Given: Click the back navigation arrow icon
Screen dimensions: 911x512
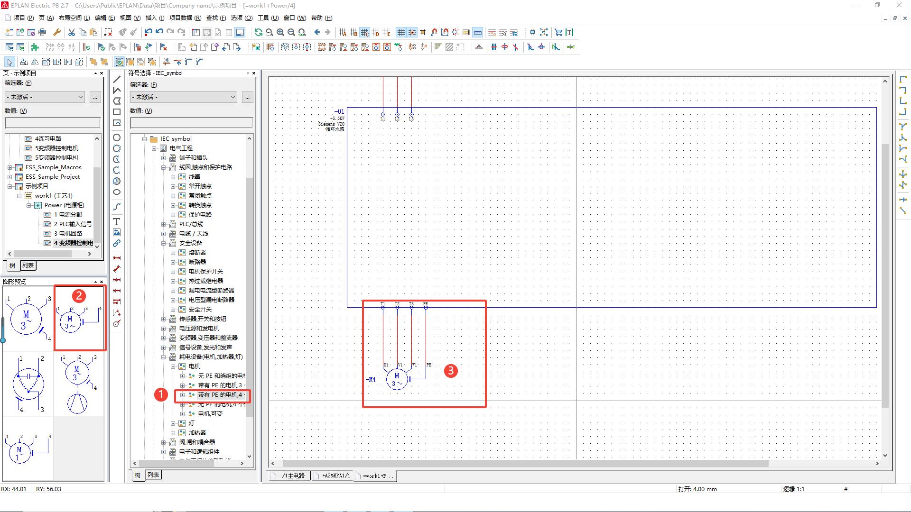Looking at the screenshot, I should tap(317, 32).
